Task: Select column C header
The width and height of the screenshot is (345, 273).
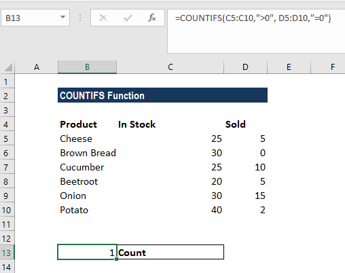Action: 170,67
